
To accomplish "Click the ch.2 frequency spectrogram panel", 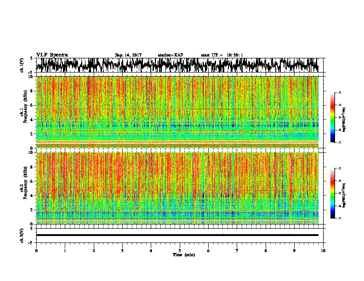I will tap(177, 188).
